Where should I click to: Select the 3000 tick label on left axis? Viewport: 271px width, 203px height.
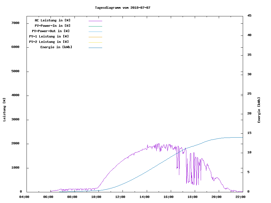tap(15, 120)
